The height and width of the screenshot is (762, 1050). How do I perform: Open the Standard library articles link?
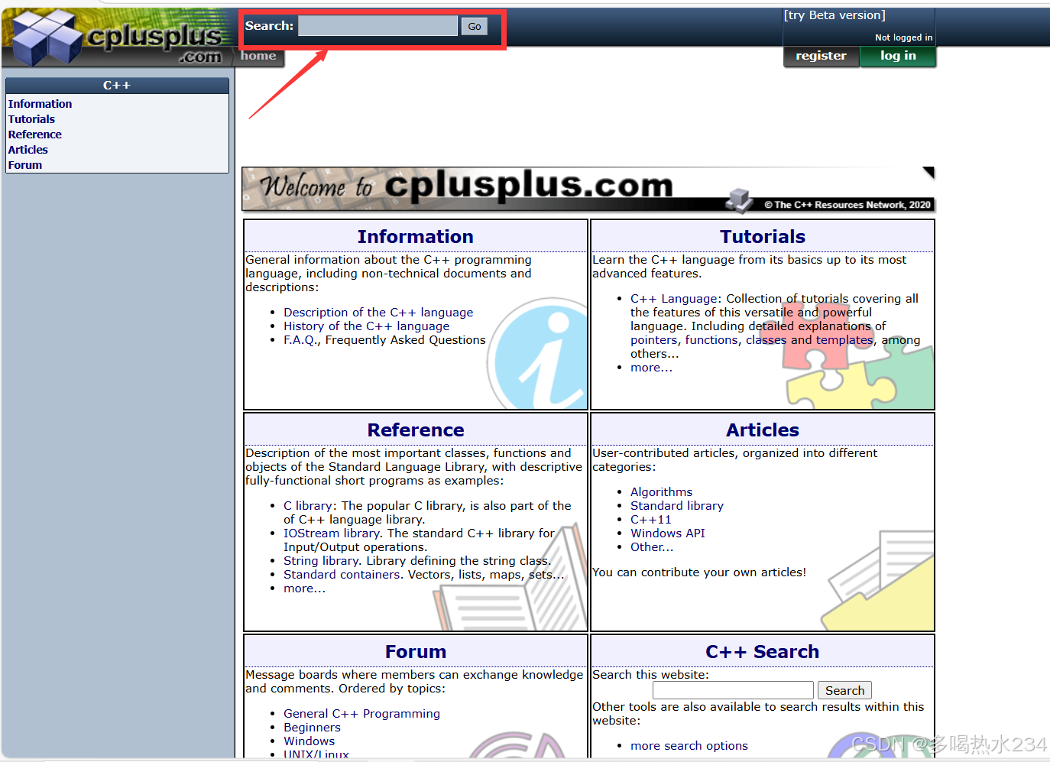click(x=677, y=506)
